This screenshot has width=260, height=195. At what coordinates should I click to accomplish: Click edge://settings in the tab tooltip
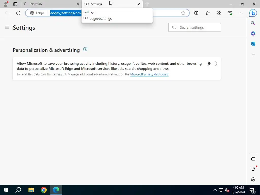(x=101, y=19)
